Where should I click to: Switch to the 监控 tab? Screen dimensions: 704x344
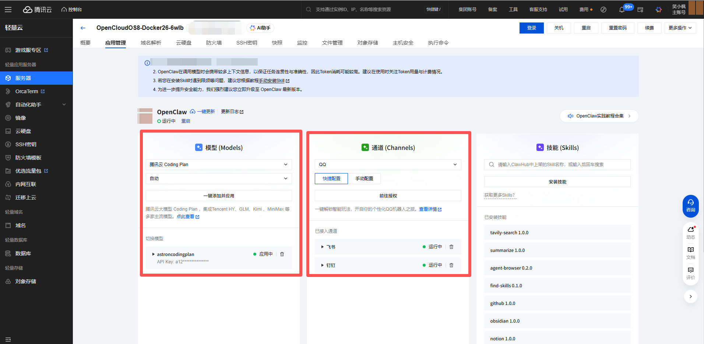click(x=302, y=43)
